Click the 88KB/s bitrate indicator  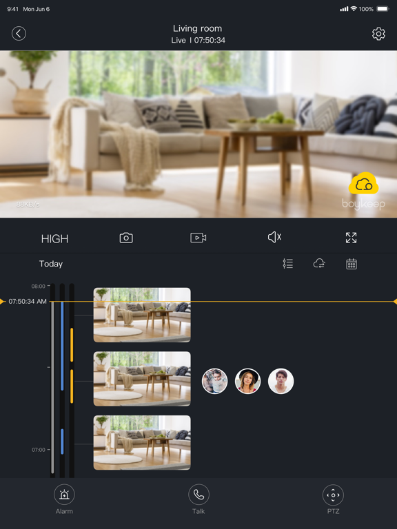coord(28,204)
